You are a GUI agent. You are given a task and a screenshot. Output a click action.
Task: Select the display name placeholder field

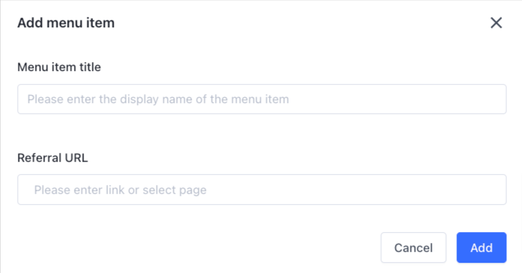coord(261,99)
